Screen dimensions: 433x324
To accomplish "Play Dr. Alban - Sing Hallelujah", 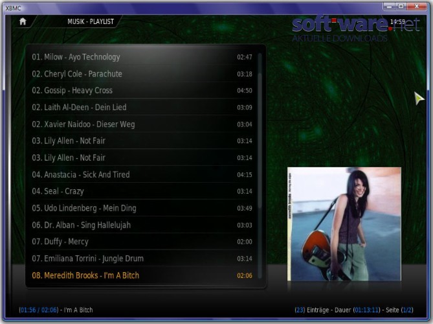I will point(142,225).
